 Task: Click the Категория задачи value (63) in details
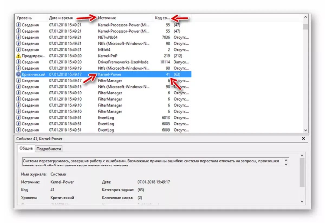coord(141,190)
